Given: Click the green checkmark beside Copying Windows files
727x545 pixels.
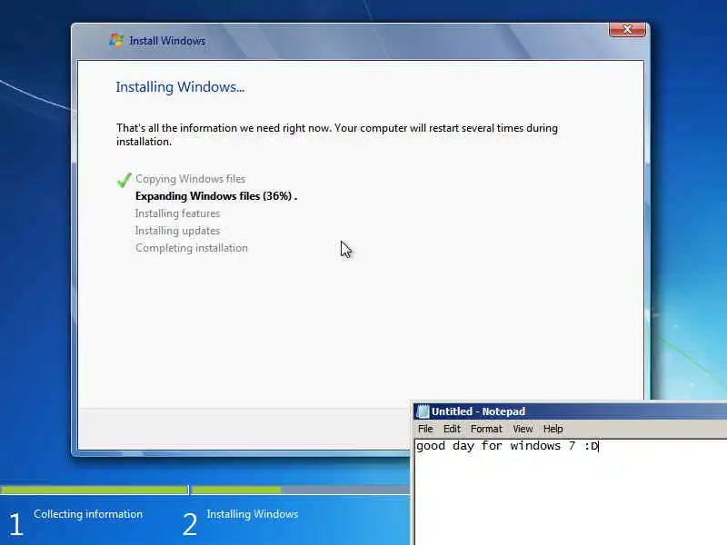Looking at the screenshot, I should coord(124,180).
